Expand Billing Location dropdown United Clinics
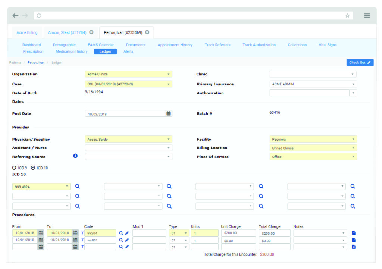Screen dimensions: 382x269 click(x=313, y=148)
